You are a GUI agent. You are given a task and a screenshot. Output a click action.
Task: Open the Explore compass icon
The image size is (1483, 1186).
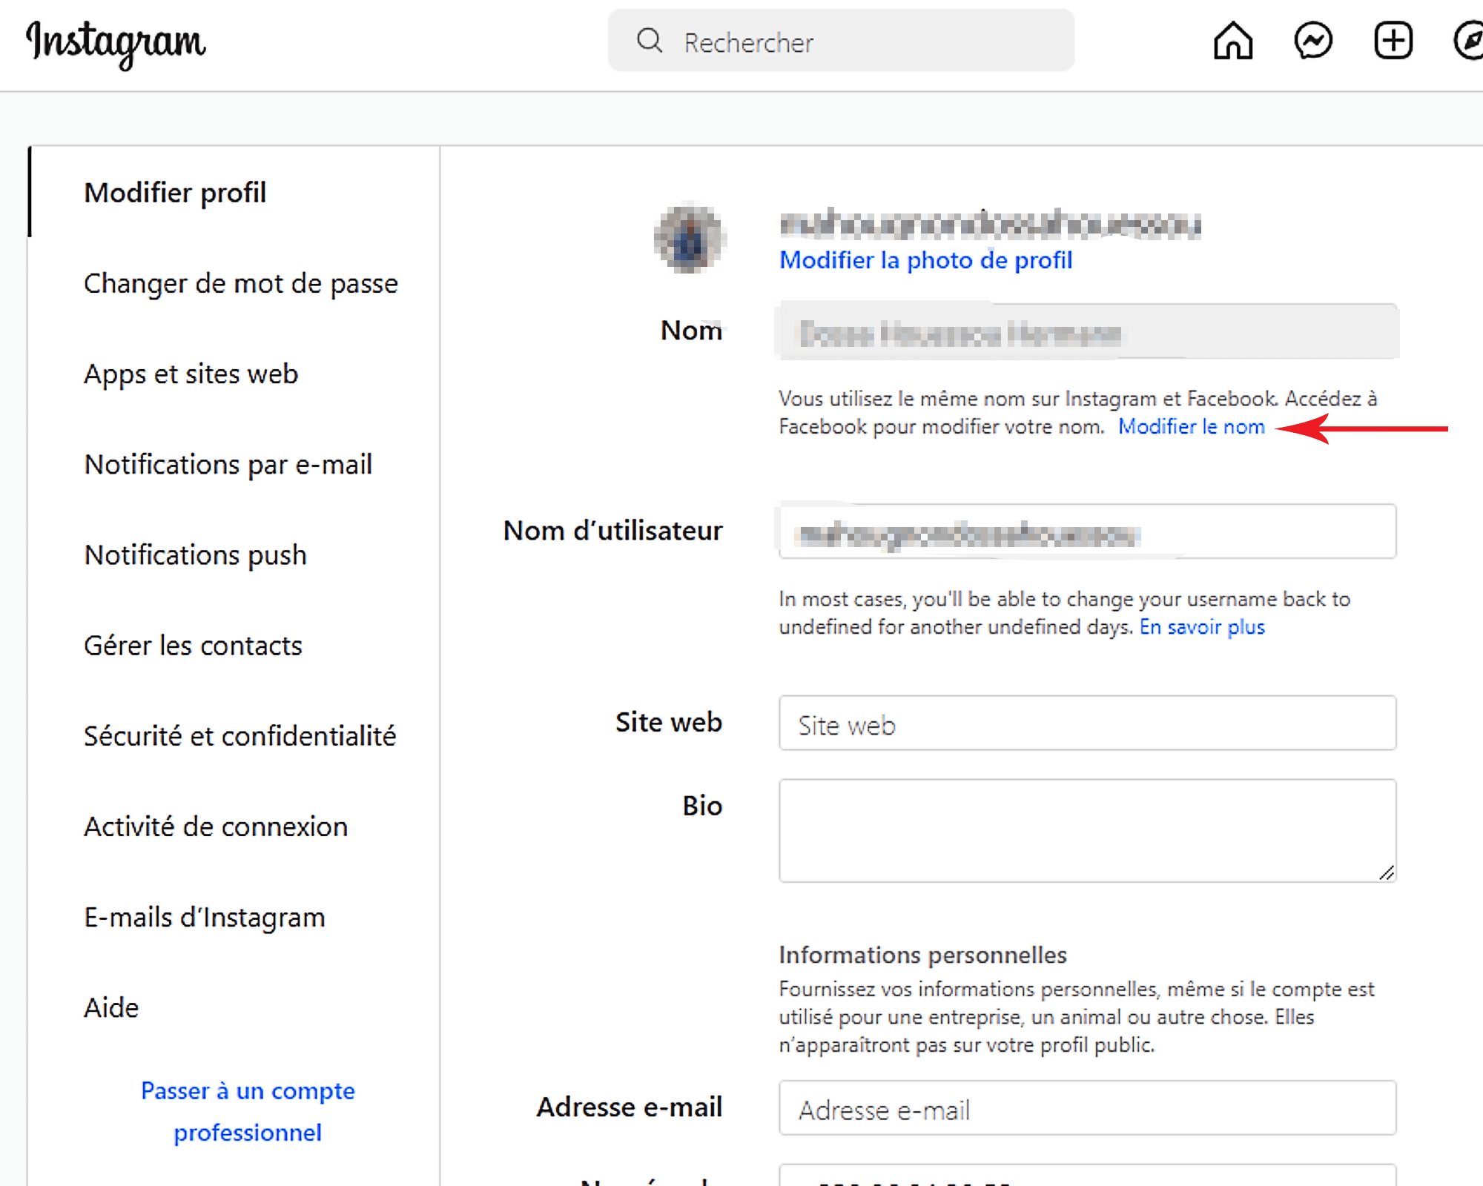[1469, 41]
